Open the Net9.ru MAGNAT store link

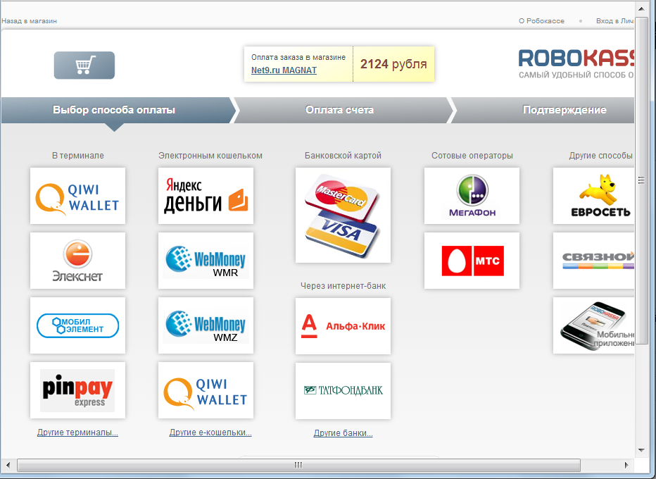pos(284,70)
